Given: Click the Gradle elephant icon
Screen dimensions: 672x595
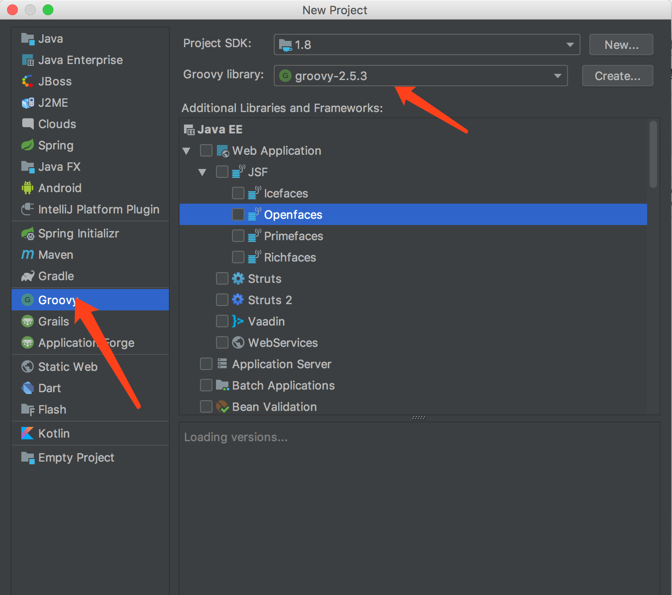Looking at the screenshot, I should pos(27,276).
